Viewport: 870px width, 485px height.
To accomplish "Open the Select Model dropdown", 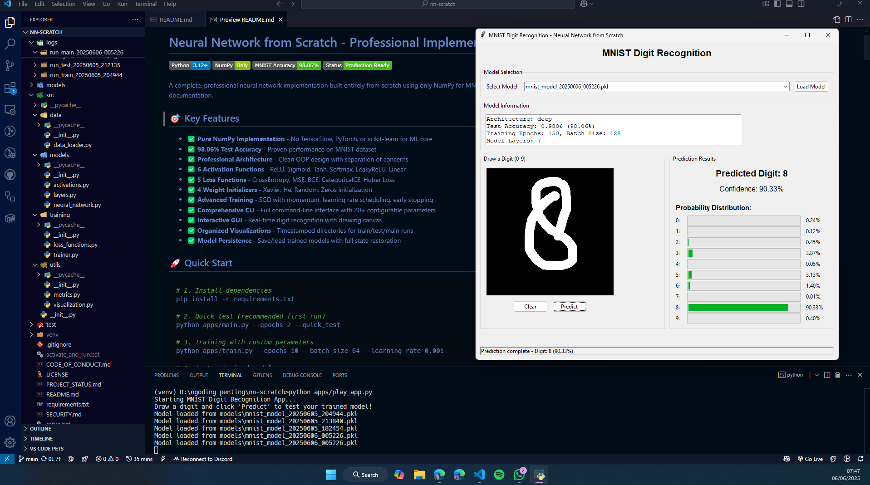I will pyautogui.click(x=785, y=87).
